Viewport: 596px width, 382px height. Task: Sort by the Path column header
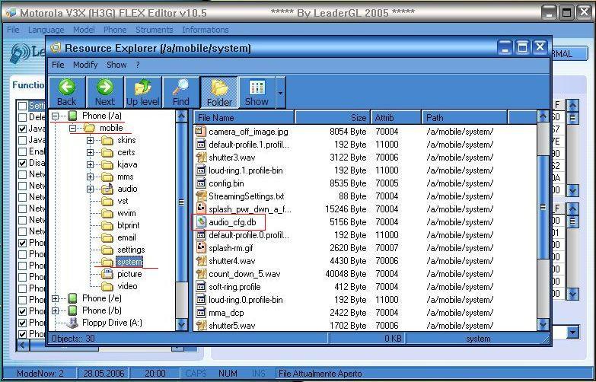(464, 117)
